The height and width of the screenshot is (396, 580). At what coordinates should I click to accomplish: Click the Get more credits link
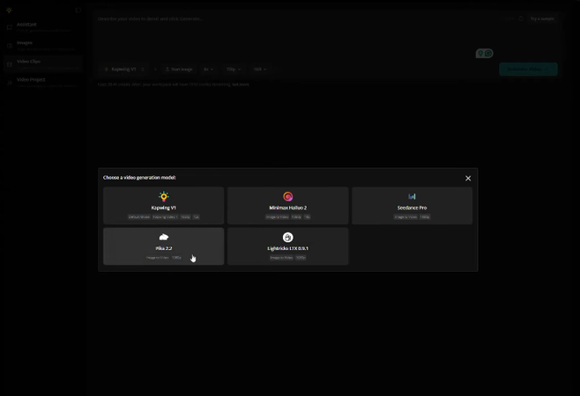241,84
